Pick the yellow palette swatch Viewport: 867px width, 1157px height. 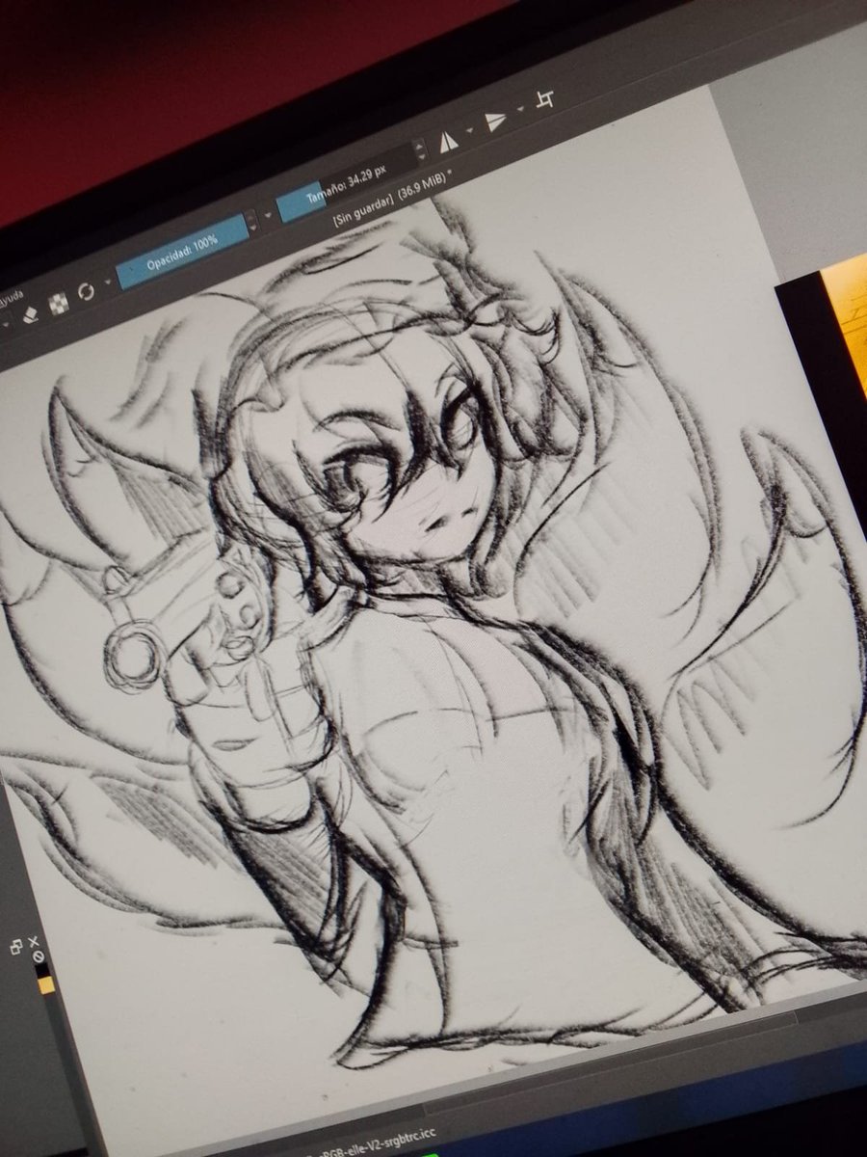[x=45, y=984]
